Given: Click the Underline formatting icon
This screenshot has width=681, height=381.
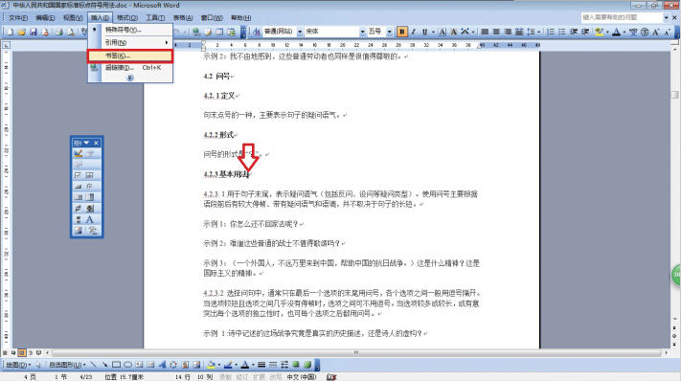Looking at the screenshot, I should (x=424, y=32).
